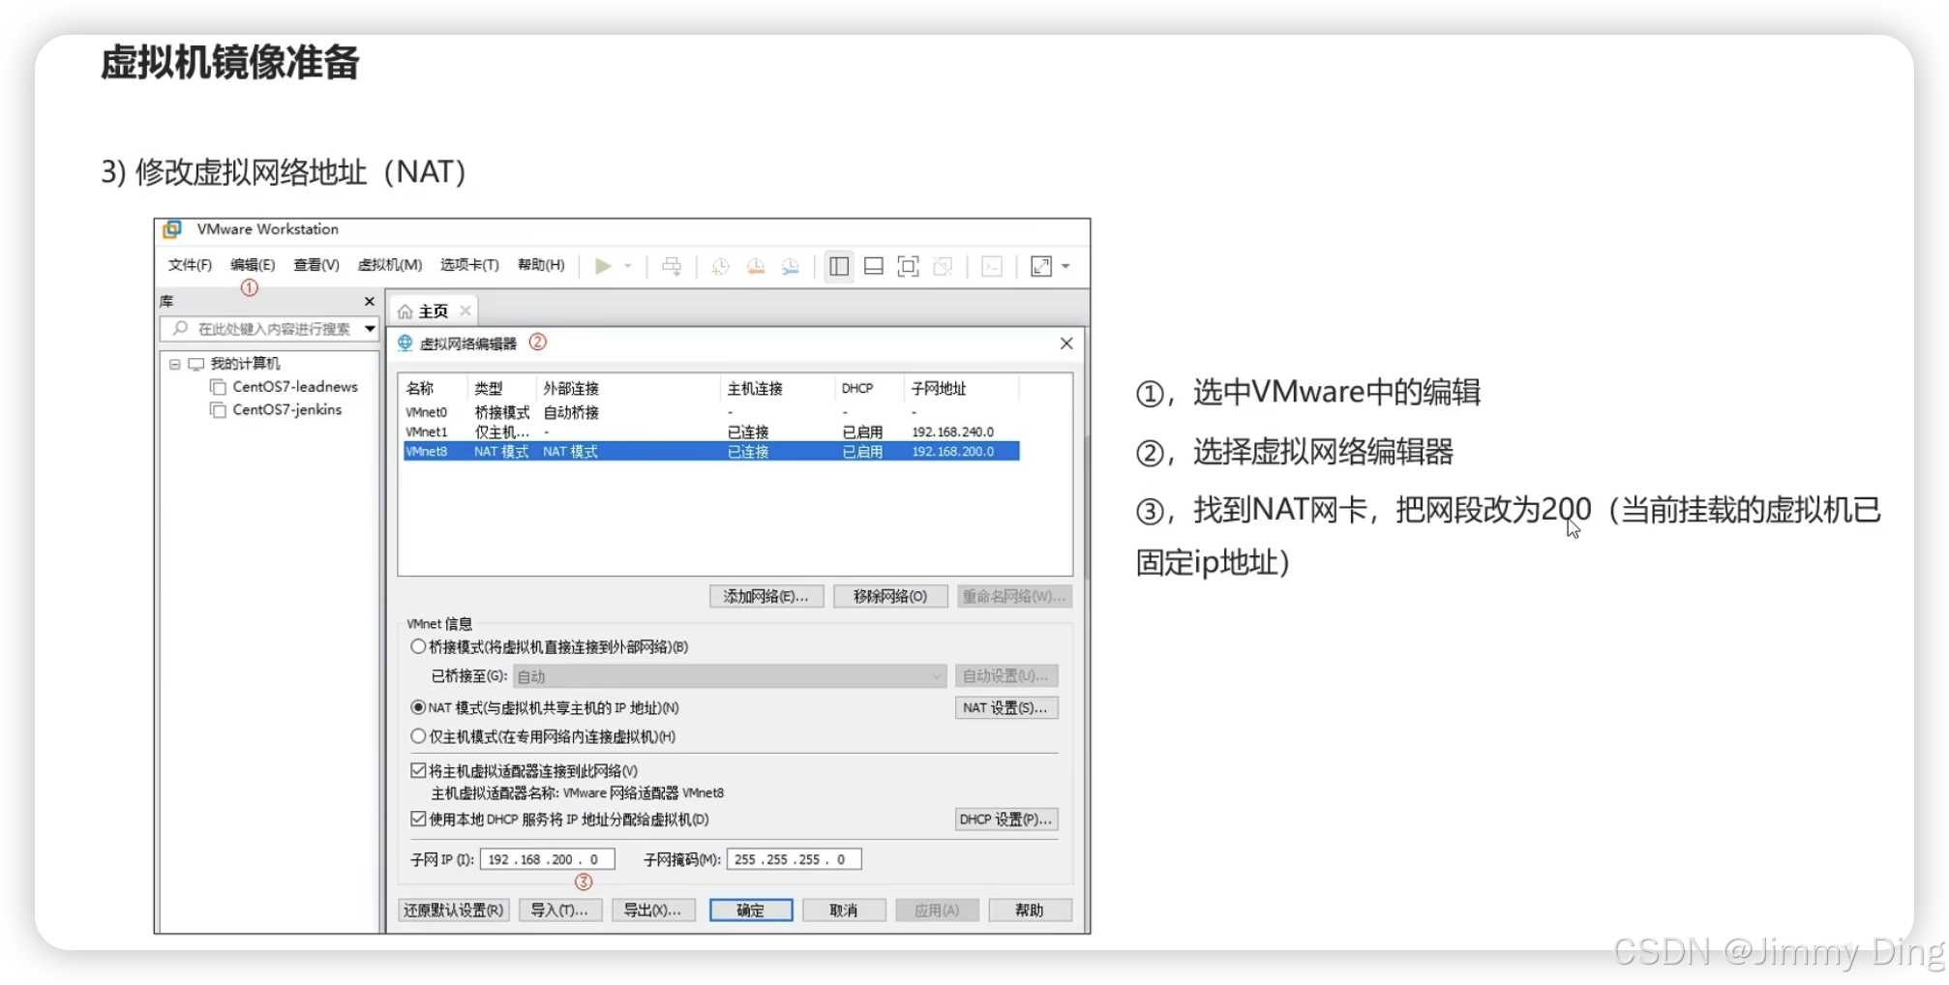Open the 查看(V) menu
The image size is (1949, 985).
[x=316, y=265]
